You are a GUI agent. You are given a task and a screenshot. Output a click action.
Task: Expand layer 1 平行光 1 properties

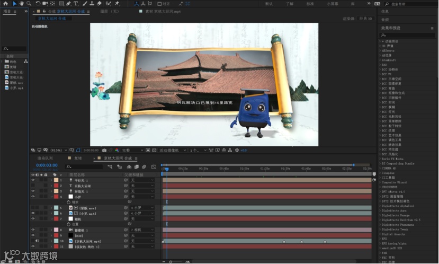pos(51,180)
